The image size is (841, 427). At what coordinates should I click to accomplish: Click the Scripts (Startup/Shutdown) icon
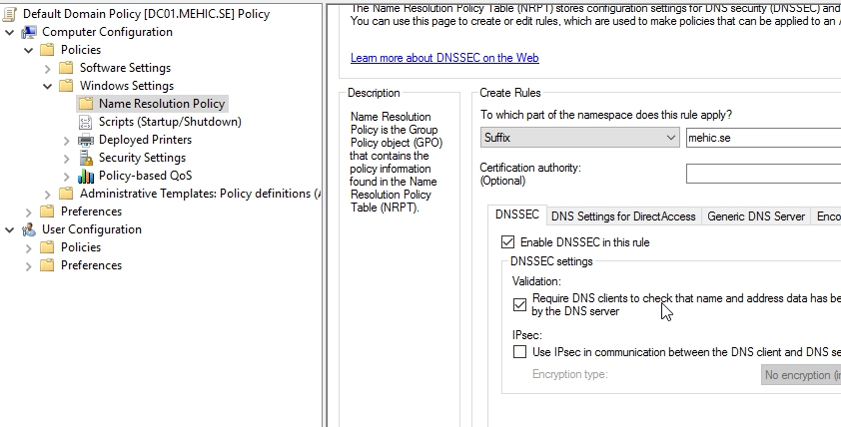point(86,122)
